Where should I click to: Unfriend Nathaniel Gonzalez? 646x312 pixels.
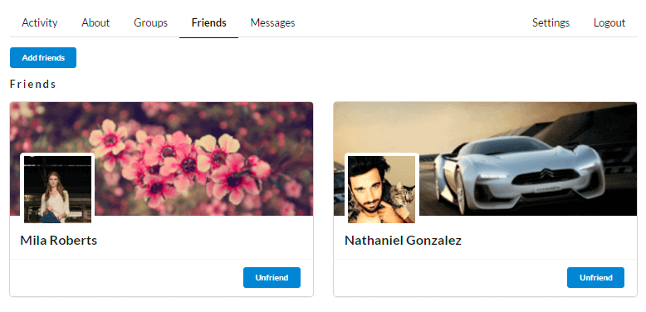pyautogui.click(x=595, y=277)
